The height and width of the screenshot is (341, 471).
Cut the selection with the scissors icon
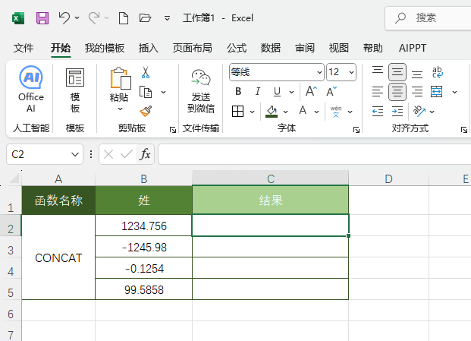click(146, 72)
